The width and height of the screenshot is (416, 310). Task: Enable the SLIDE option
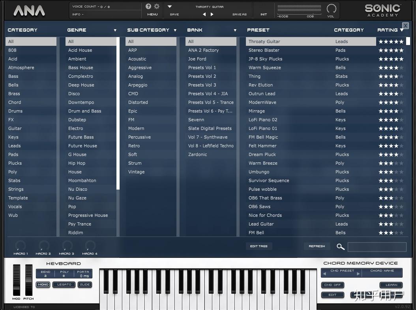[84, 284]
